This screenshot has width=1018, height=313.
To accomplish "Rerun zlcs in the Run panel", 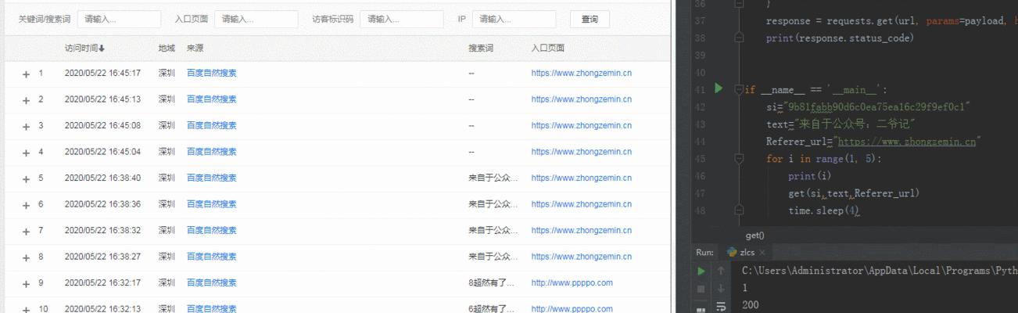I will coord(701,271).
